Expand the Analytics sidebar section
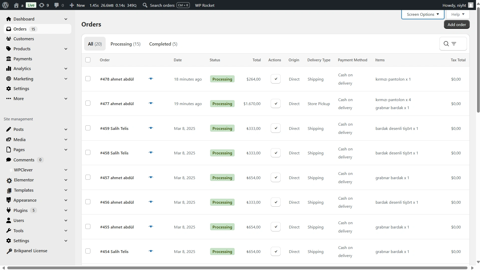The height and width of the screenshot is (270, 480). coord(66,69)
